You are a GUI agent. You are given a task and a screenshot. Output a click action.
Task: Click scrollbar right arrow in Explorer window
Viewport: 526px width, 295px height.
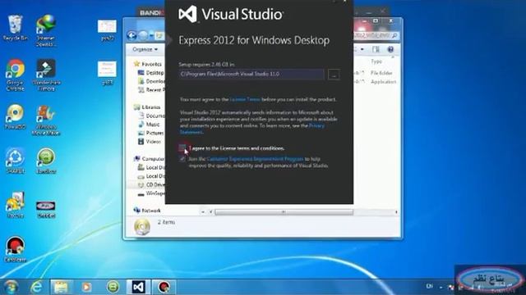click(396, 212)
